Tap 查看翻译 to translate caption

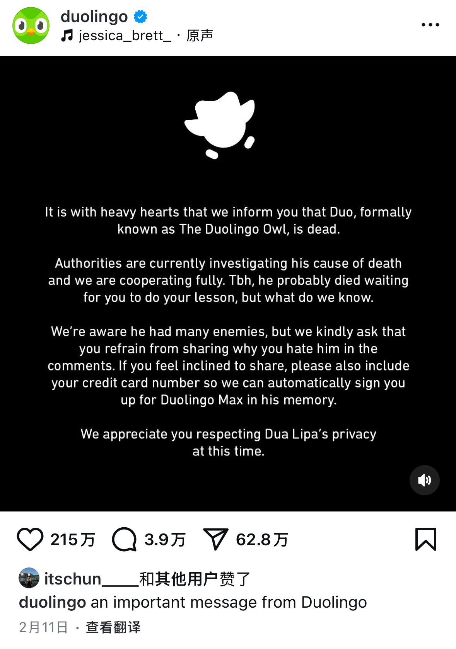click(113, 627)
